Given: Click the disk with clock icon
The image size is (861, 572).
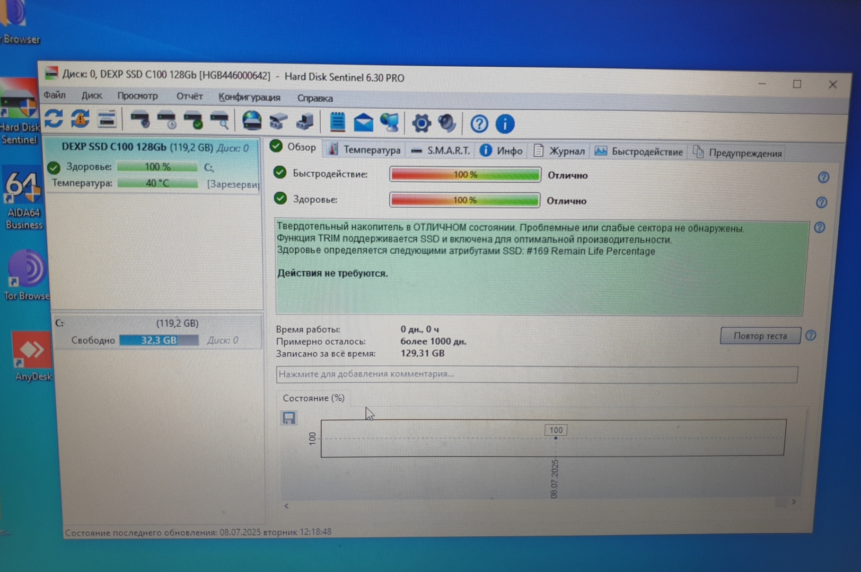Looking at the screenshot, I should click(x=166, y=120).
